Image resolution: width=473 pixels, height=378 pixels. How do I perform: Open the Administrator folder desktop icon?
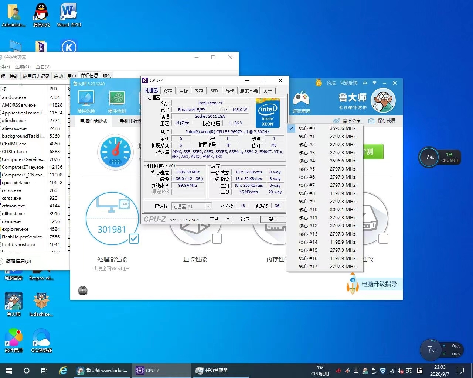click(14, 15)
